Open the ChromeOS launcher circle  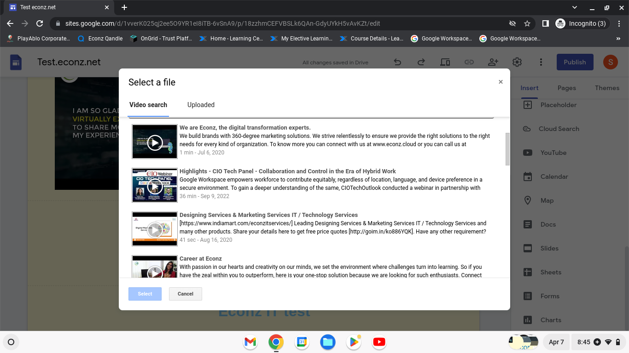click(11, 342)
